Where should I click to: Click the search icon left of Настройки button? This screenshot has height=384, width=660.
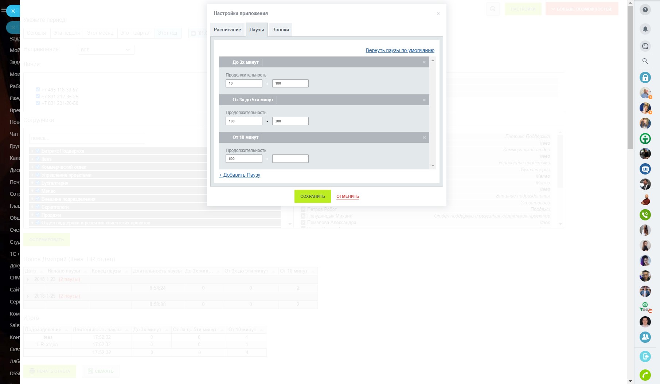(493, 9)
